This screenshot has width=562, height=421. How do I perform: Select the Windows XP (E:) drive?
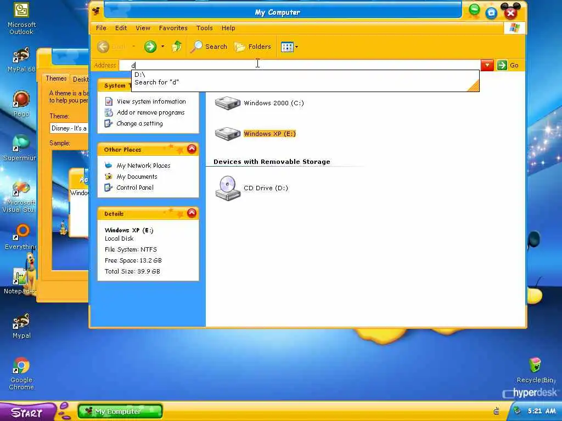[255, 134]
